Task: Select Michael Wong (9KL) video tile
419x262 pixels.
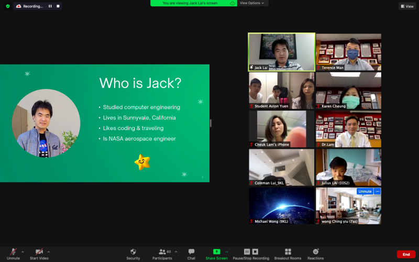Action: click(x=282, y=206)
